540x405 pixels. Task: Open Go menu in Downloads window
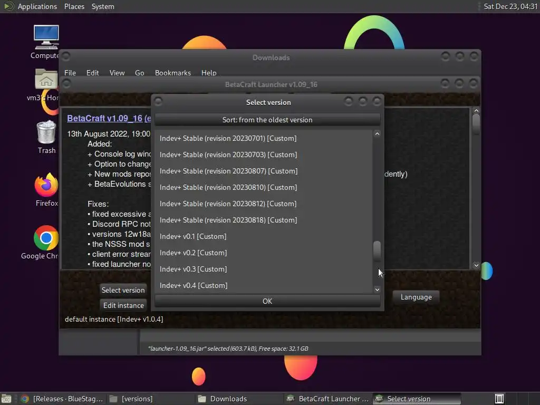(x=139, y=73)
